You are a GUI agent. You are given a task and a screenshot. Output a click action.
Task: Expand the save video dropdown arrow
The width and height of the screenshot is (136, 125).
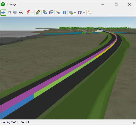(x=84, y=12)
